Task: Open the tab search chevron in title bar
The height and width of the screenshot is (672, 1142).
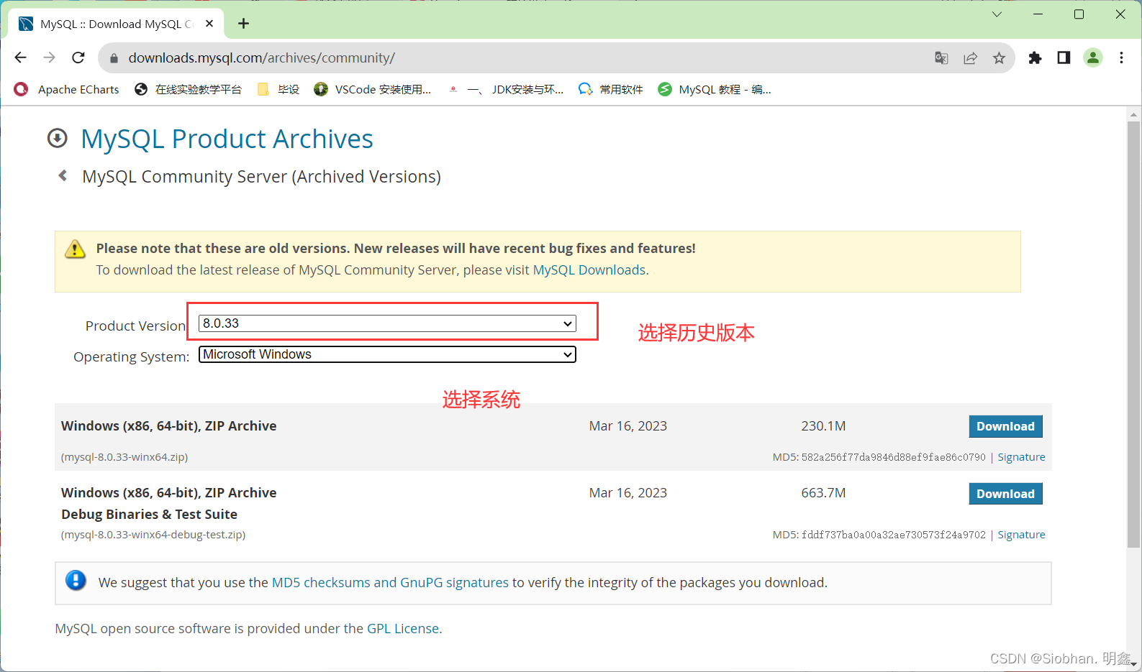Action: click(997, 14)
